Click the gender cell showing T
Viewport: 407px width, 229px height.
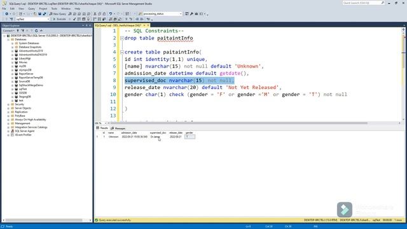tap(190, 137)
